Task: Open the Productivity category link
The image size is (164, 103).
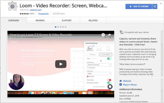Action: [x=43, y=14]
